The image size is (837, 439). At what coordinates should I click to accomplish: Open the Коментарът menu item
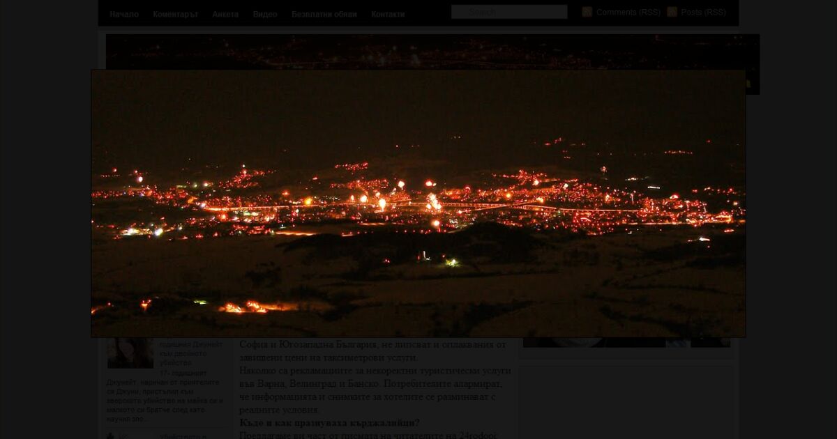pyautogui.click(x=176, y=14)
